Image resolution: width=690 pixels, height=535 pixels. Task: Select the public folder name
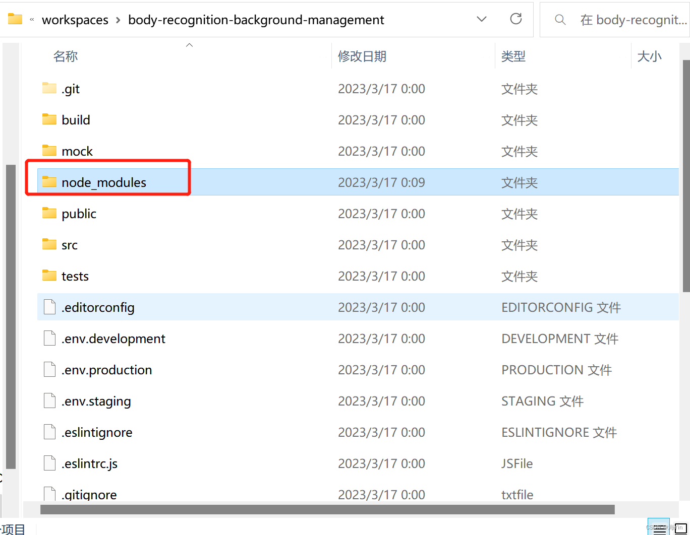click(79, 214)
